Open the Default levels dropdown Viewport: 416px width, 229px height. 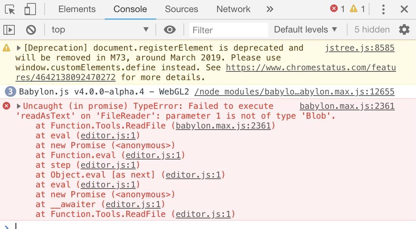tap(305, 29)
